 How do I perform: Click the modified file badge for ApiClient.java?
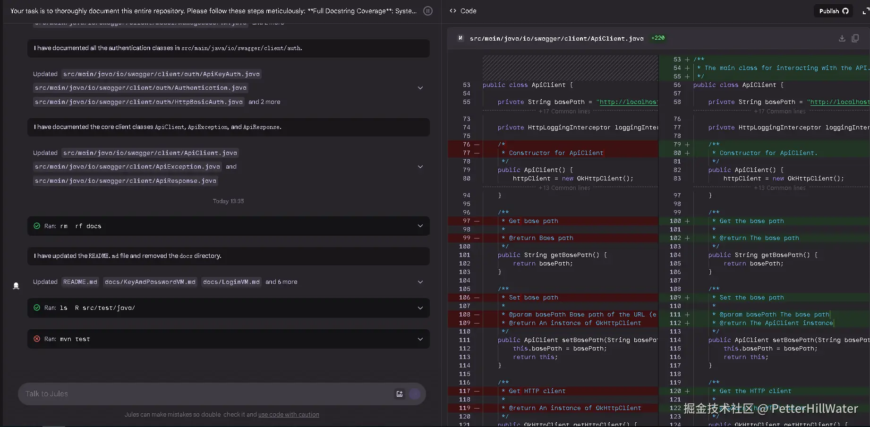[461, 38]
